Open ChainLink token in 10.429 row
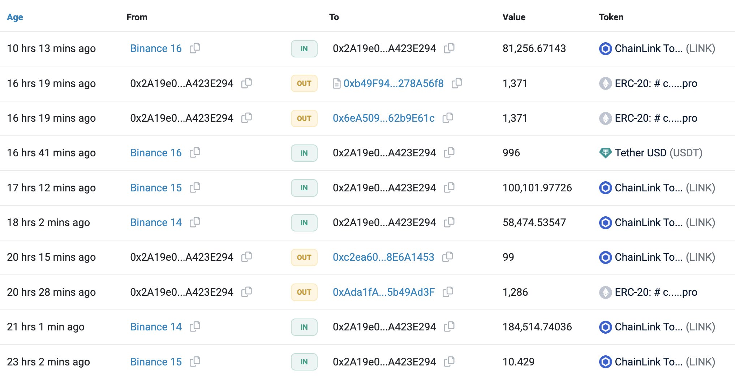The height and width of the screenshot is (377, 735). (665, 362)
